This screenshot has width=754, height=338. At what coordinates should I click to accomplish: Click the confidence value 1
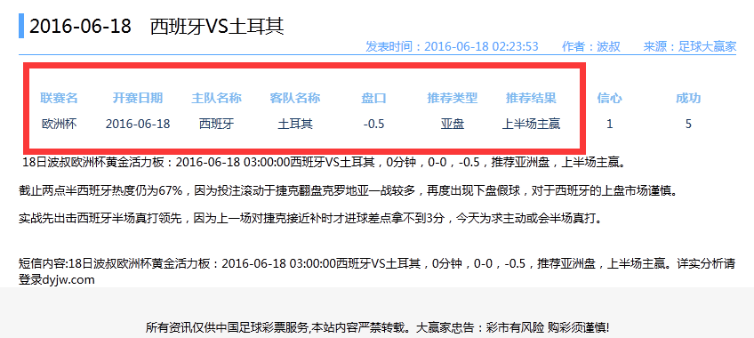(x=609, y=124)
